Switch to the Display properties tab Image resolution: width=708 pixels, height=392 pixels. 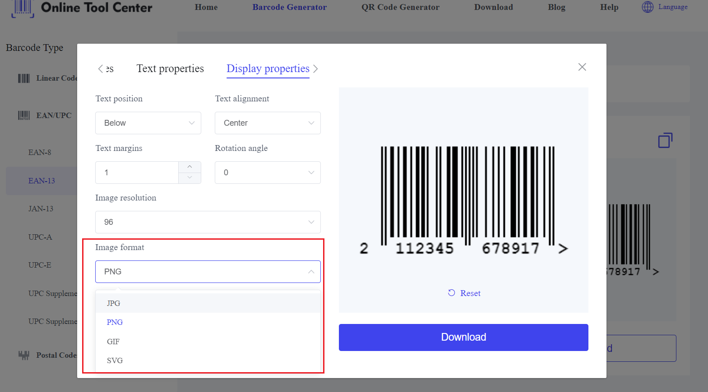point(268,68)
